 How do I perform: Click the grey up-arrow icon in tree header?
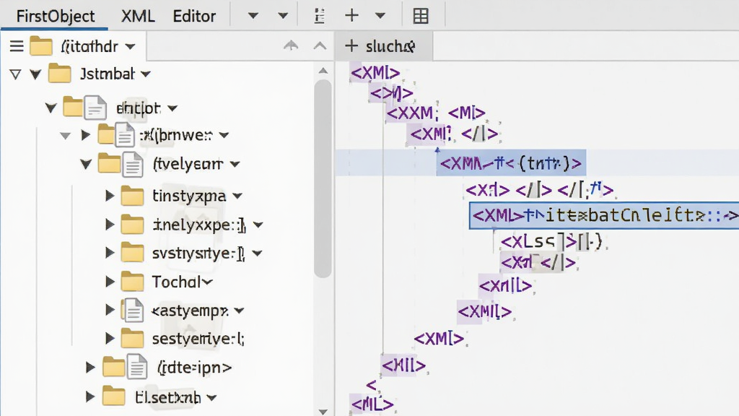pos(291,45)
